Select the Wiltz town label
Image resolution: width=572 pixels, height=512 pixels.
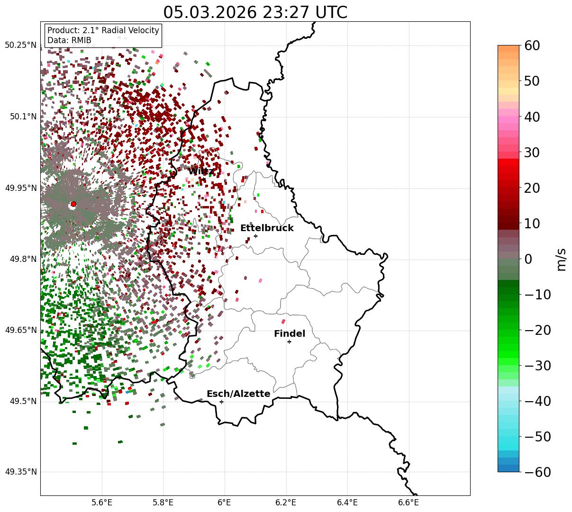pyautogui.click(x=201, y=171)
